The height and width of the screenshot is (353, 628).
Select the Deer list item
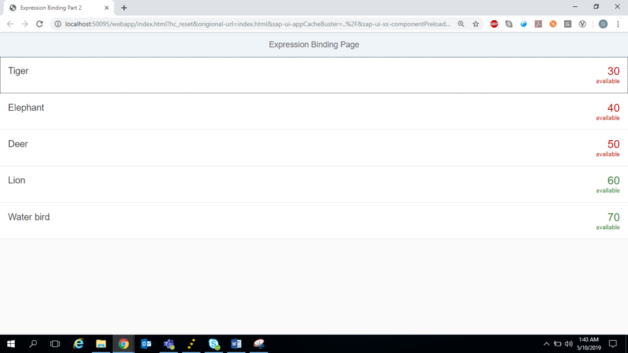coord(314,148)
